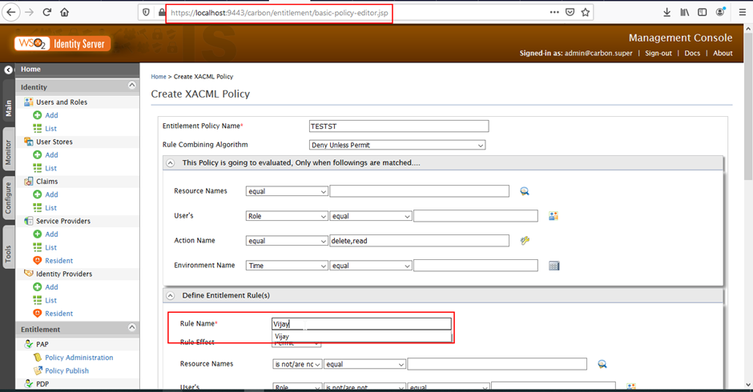Screen dimensions: 753x392
Task: Click the Sign-out link
Action: point(658,54)
